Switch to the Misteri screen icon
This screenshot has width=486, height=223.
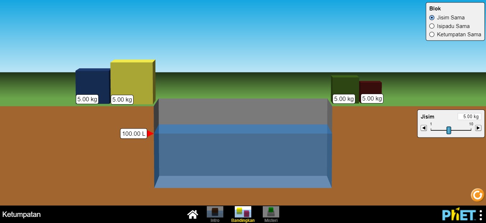pos(271,212)
